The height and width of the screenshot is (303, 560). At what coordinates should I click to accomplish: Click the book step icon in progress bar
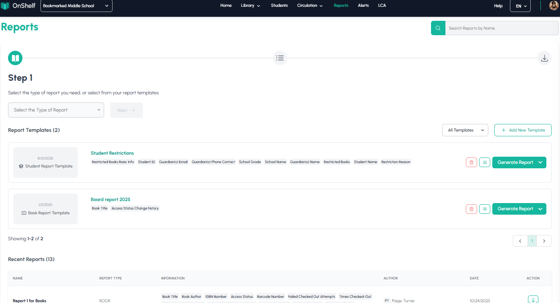[15, 58]
